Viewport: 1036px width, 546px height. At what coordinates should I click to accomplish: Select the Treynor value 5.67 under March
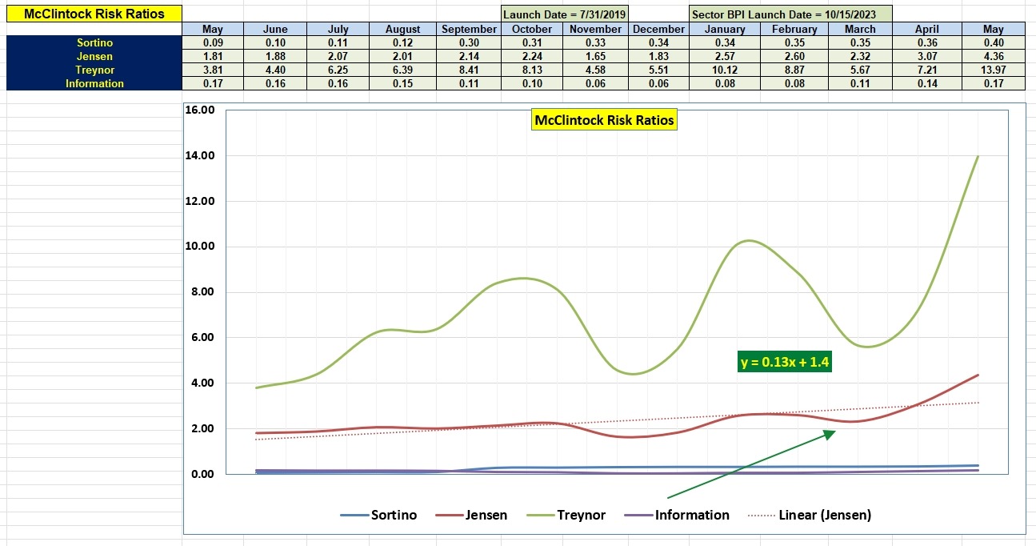(860, 70)
